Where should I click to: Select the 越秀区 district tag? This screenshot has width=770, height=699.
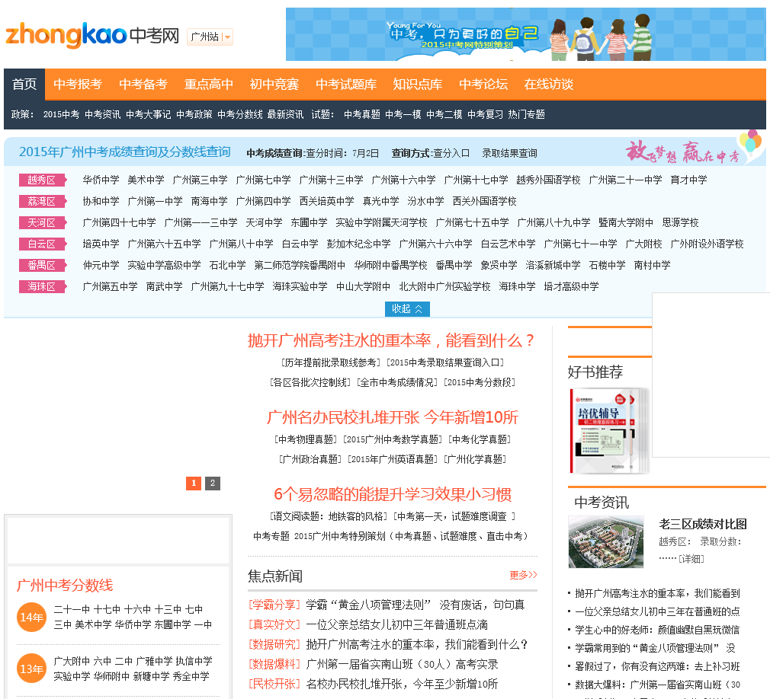pyautogui.click(x=42, y=180)
